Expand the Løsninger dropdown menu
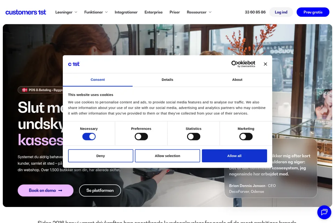Viewport: 335px width, 223px height. pyautogui.click(x=66, y=12)
